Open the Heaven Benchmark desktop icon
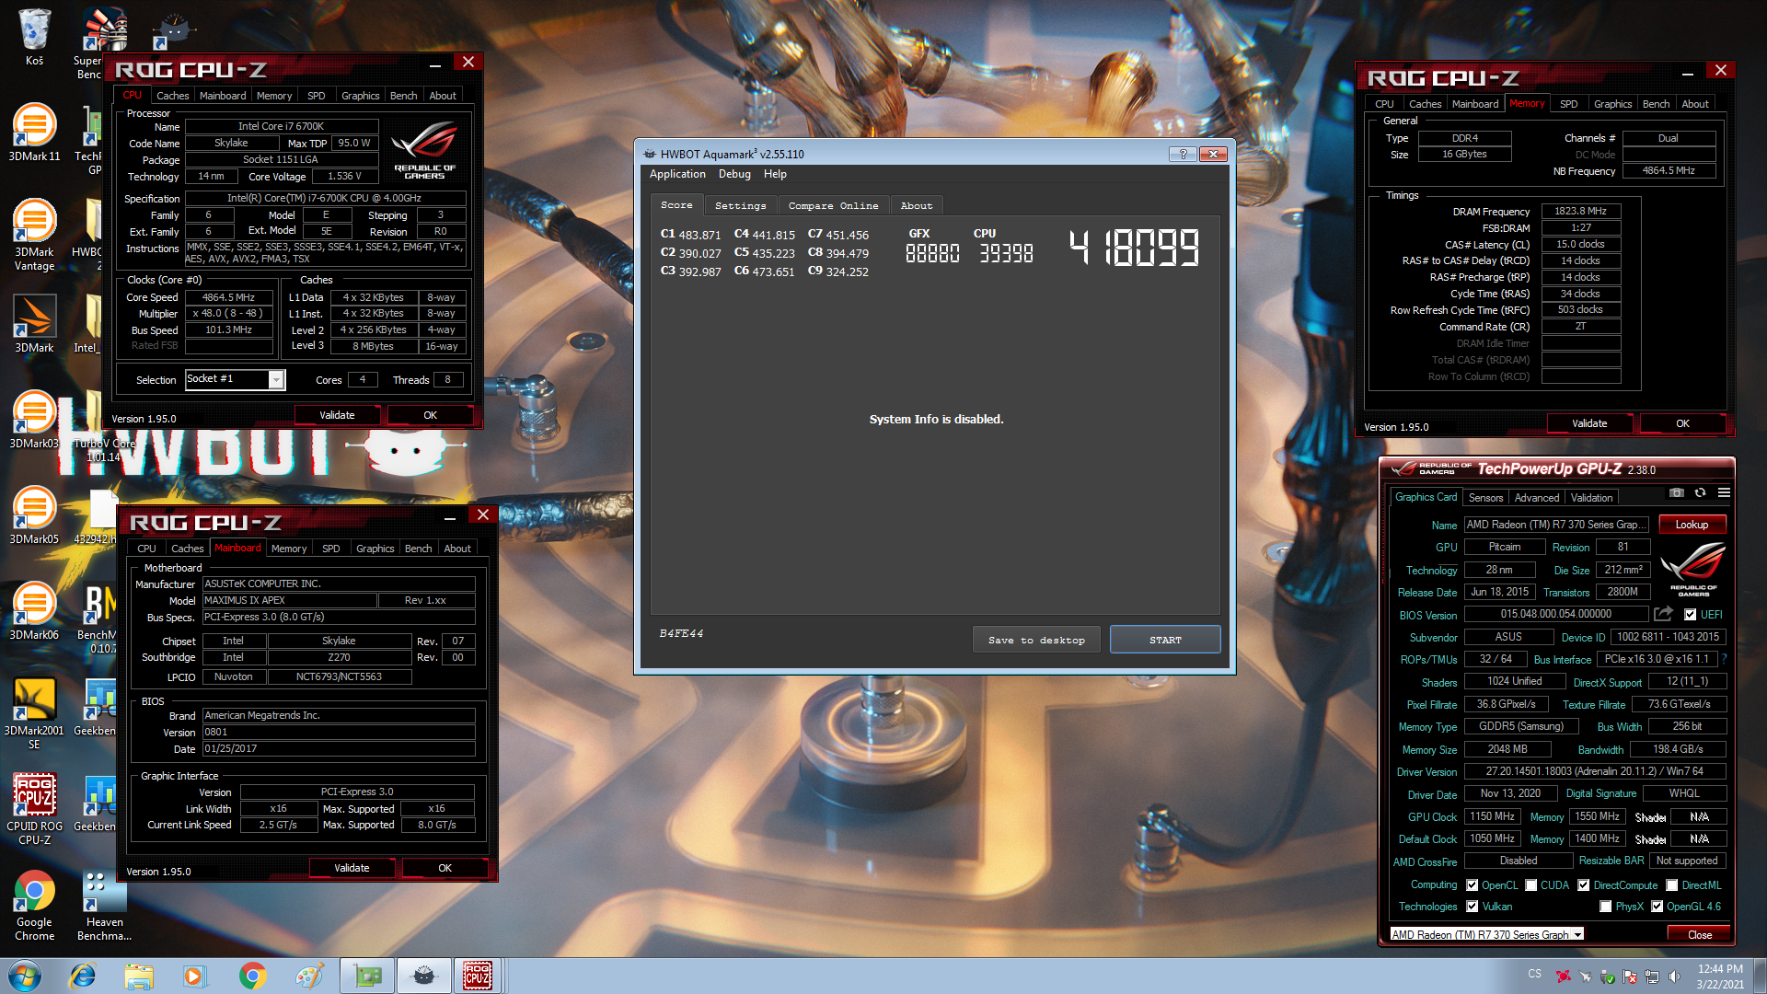 click(x=104, y=906)
